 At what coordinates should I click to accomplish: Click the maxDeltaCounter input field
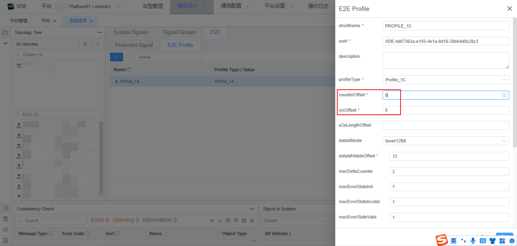point(449,172)
